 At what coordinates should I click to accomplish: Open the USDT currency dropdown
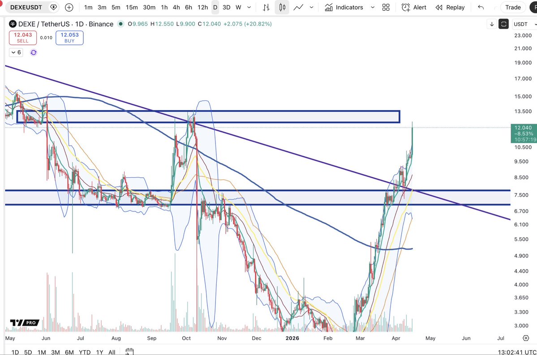[x=524, y=24]
